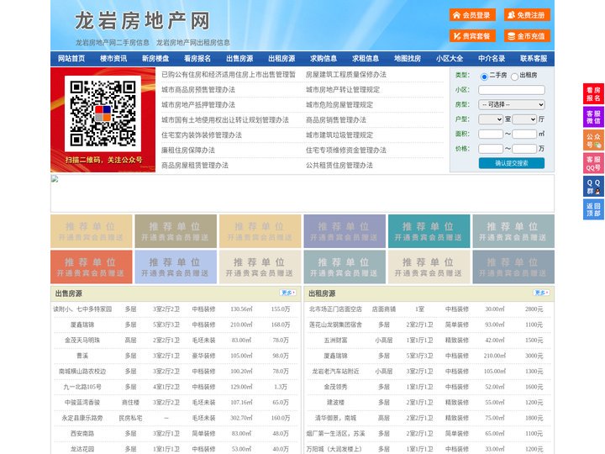
Task: Open the 小区大全 menu item
Action: coord(450,59)
